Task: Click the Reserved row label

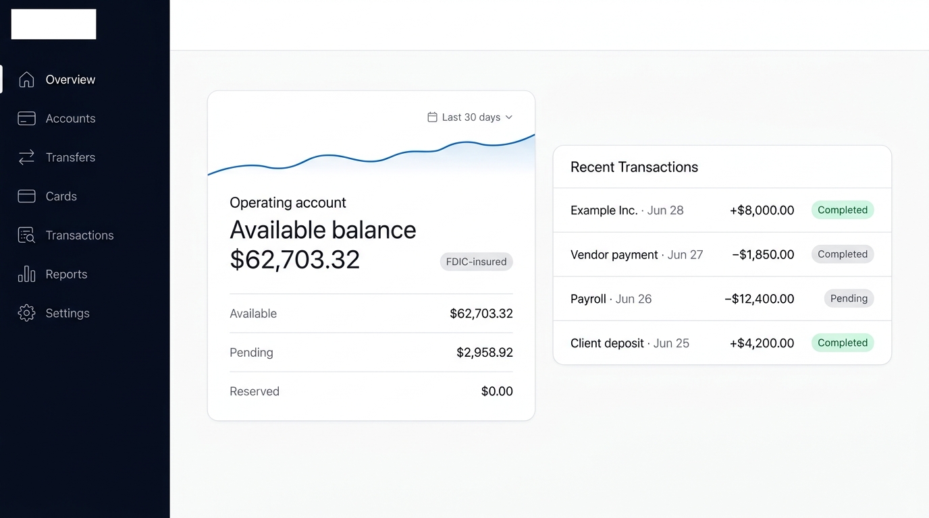Action: pyautogui.click(x=255, y=391)
